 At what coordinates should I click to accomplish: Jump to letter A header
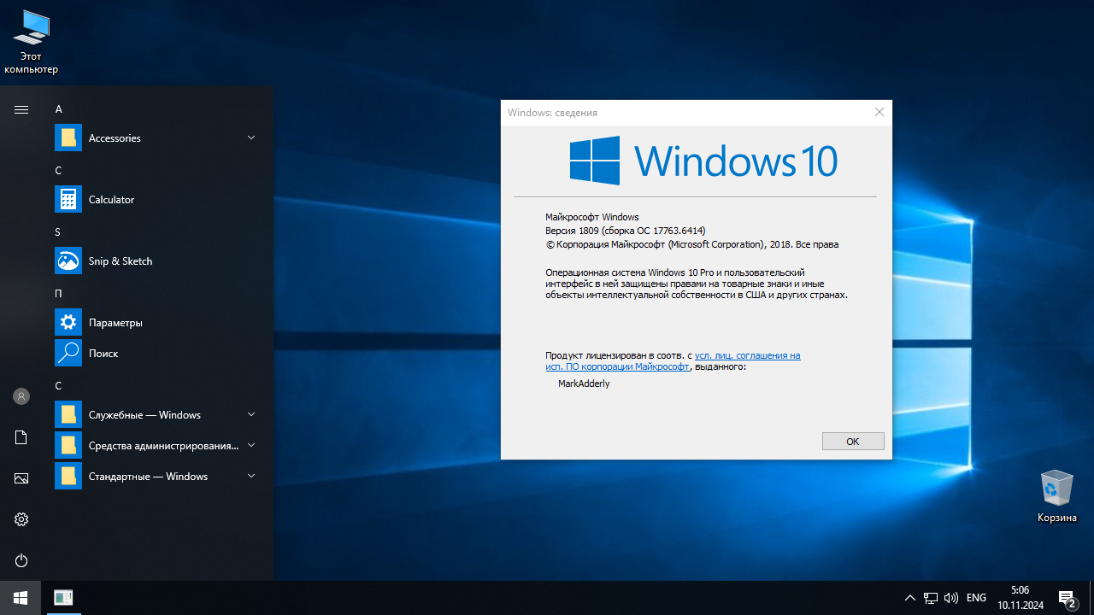(59, 109)
